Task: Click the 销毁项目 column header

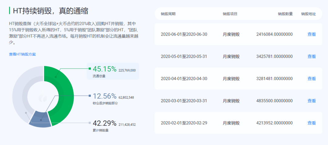Action: point(230,14)
